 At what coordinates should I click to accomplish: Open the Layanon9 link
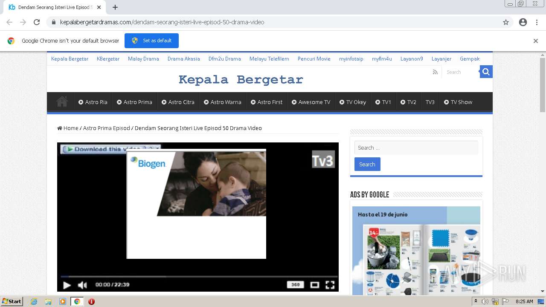[412, 59]
